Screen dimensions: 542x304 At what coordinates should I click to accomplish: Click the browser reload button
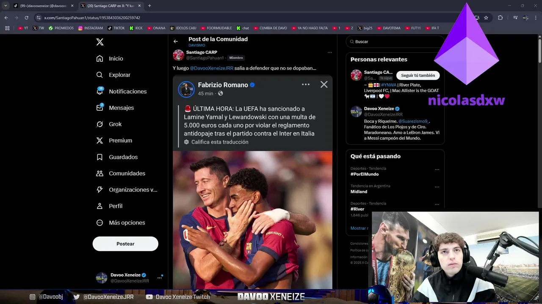pos(26,18)
